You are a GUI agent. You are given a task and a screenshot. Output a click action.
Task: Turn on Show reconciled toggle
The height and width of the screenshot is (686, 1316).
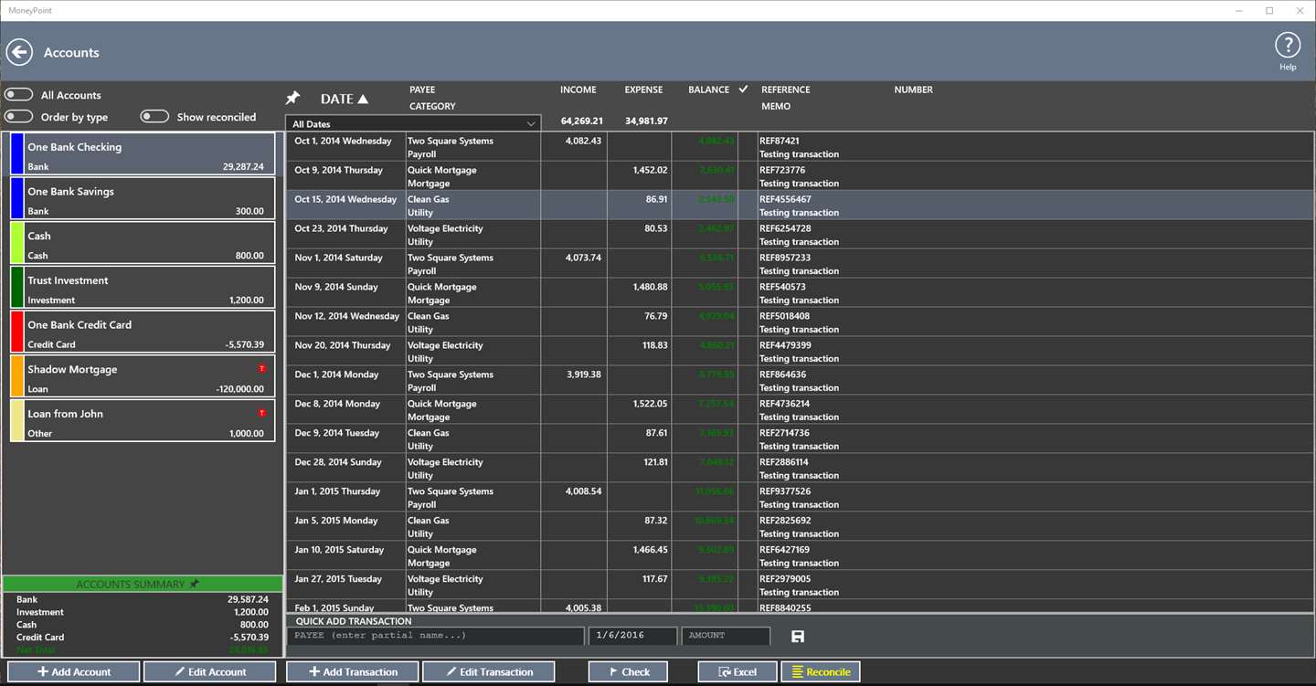click(x=154, y=116)
